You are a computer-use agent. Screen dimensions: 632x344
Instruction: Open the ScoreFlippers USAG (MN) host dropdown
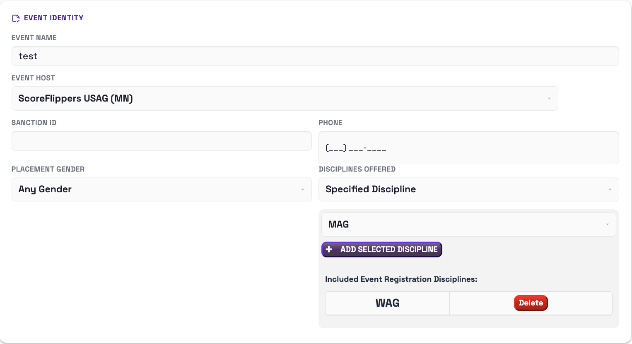click(285, 98)
